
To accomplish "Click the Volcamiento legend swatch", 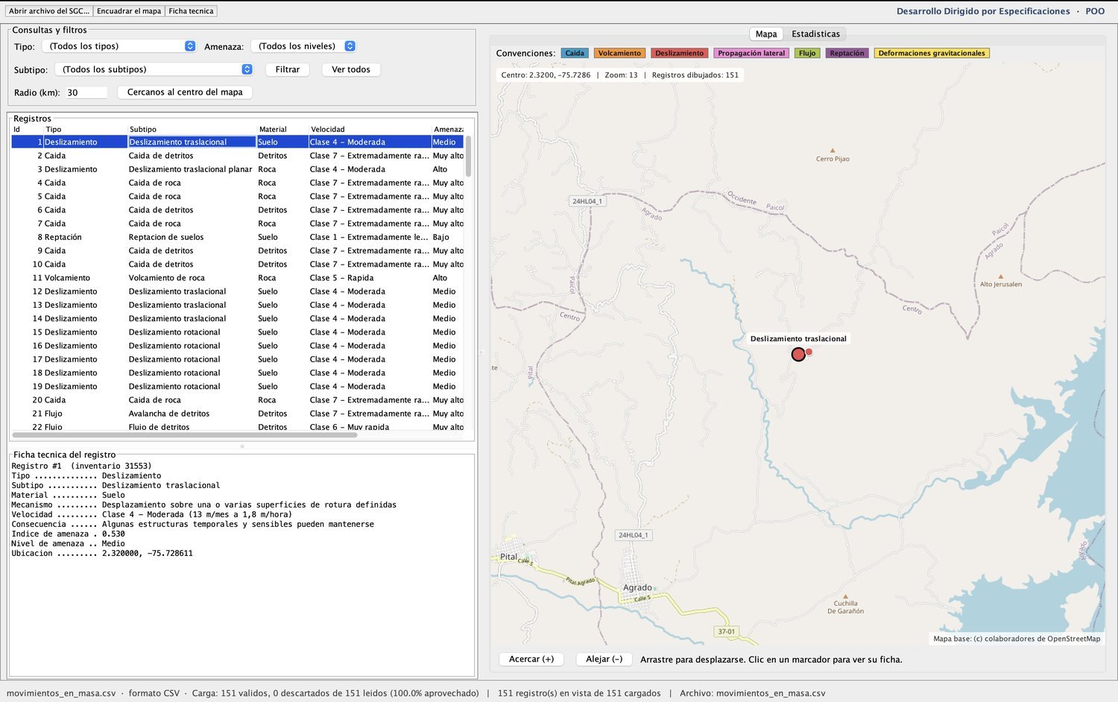I will click(x=619, y=53).
